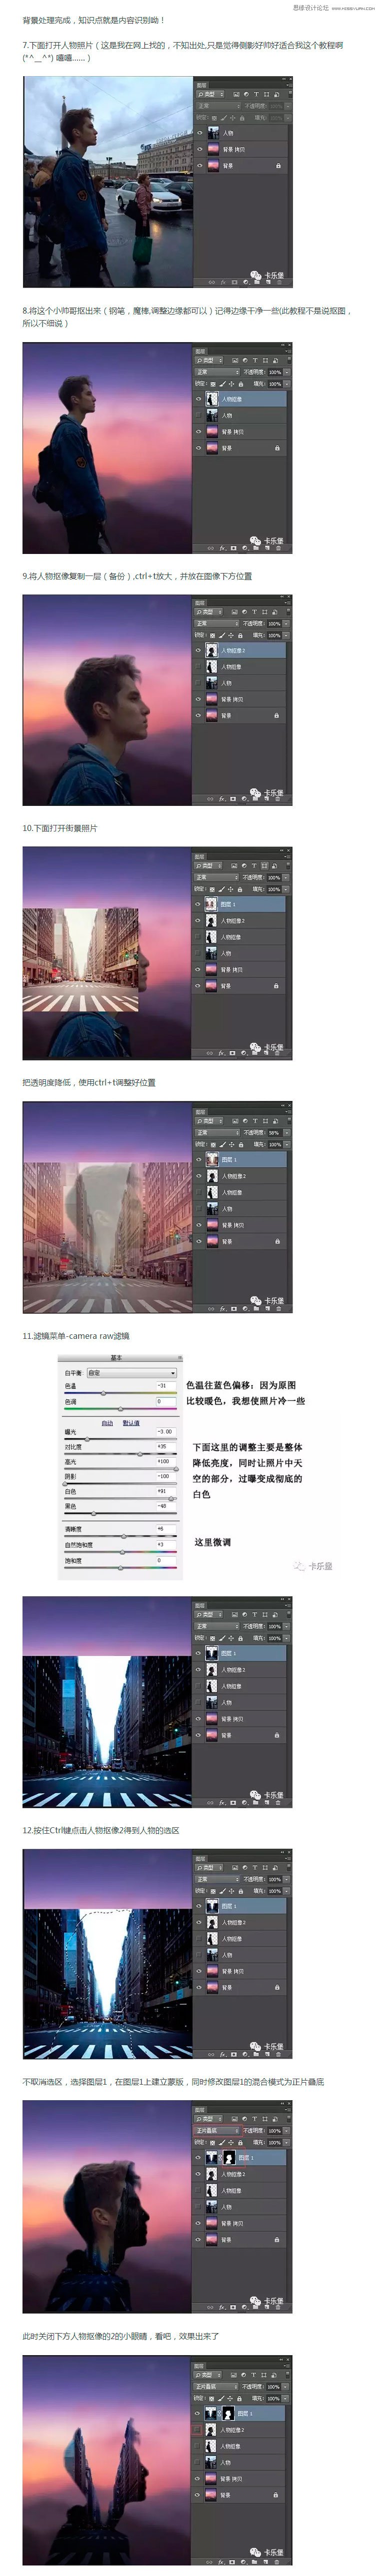Select 图层 tab in step 8 panel
The height and width of the screenshot is (2576, 380).
(200, 352)
